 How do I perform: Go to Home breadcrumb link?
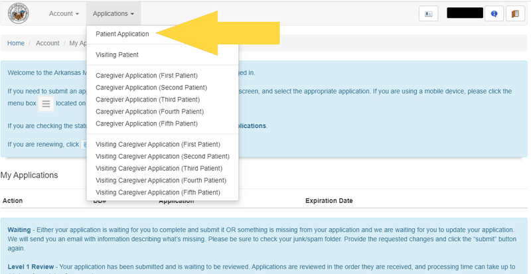16,43
